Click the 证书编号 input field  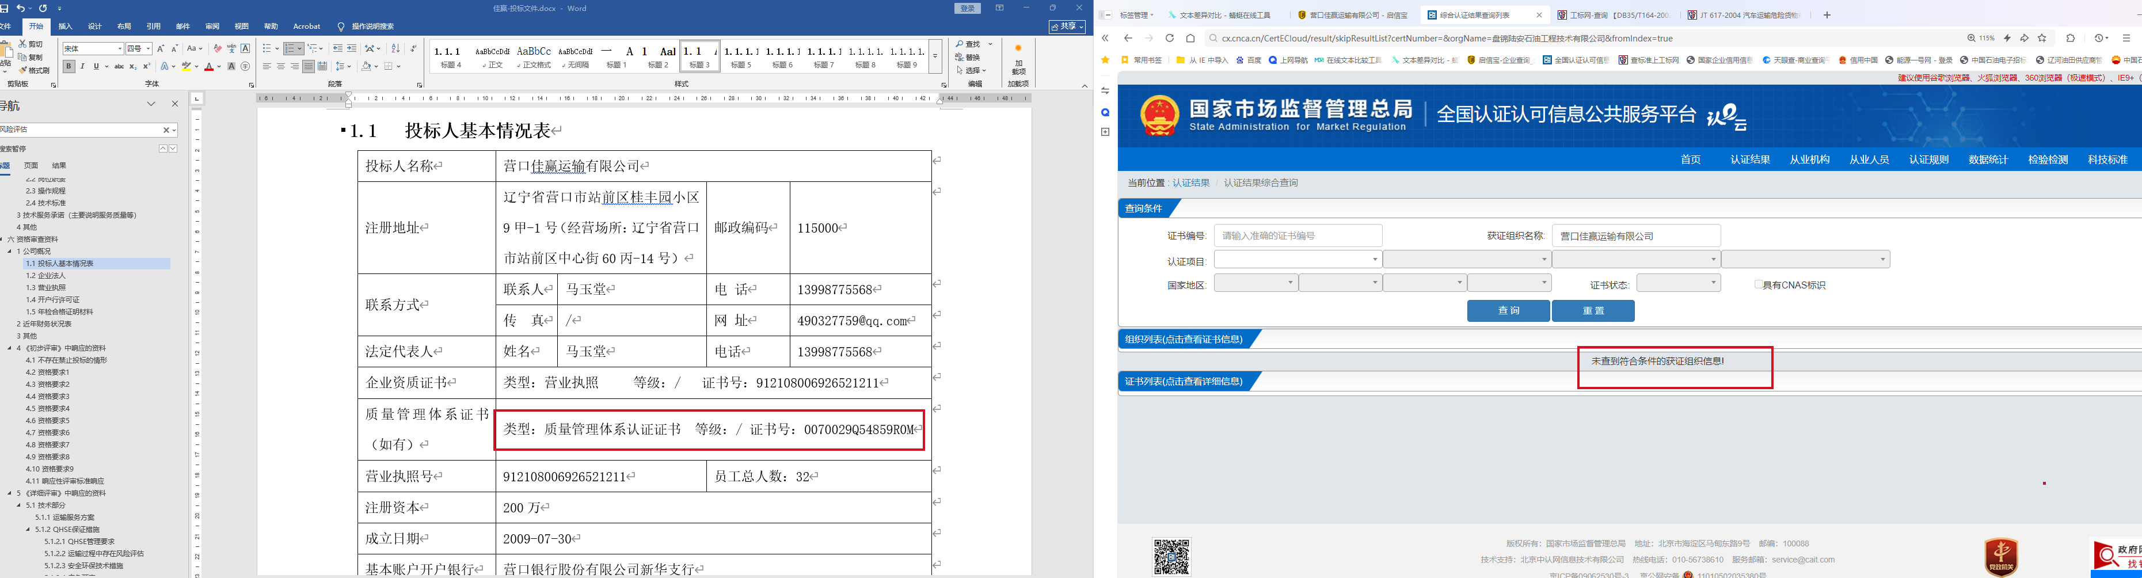(1298, 235)
